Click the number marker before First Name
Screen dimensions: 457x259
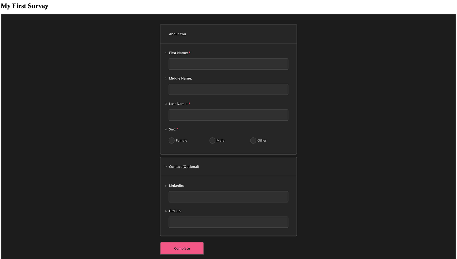click(x=166, y=53)
